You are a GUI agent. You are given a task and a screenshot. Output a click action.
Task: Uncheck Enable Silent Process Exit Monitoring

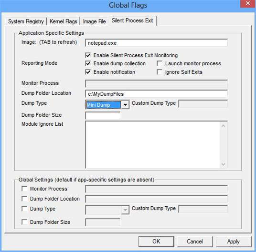(88, 55)
